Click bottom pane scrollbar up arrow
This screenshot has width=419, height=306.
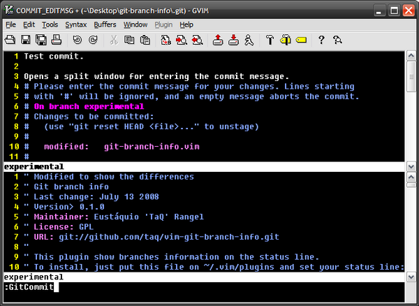411,177
